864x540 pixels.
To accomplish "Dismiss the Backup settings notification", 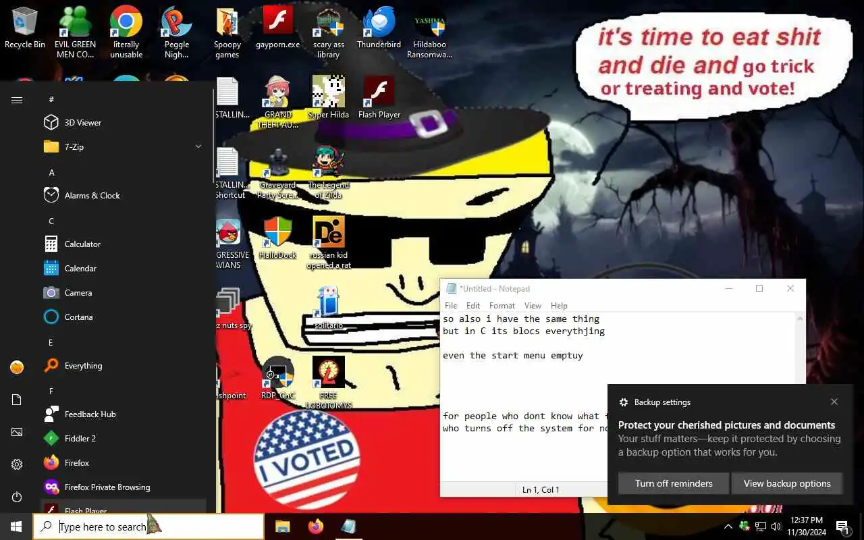I will pos(834,402).
